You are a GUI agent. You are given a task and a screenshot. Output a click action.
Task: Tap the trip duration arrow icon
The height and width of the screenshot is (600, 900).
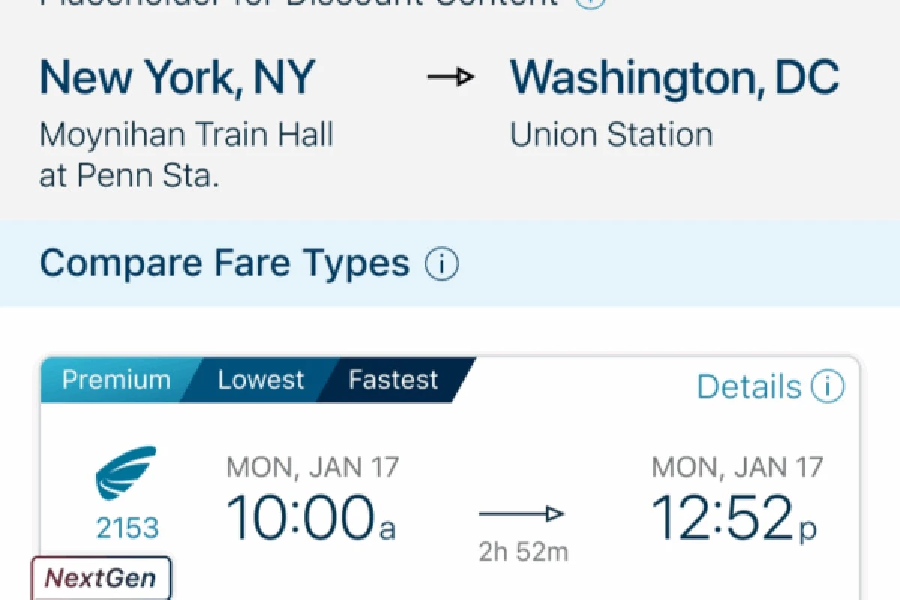pos(521,514)
